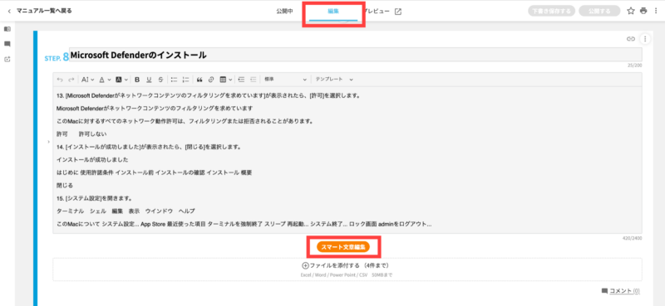Insert a hyperlink from the editor toolbar

pyautogui.click(x=211, y=80)
